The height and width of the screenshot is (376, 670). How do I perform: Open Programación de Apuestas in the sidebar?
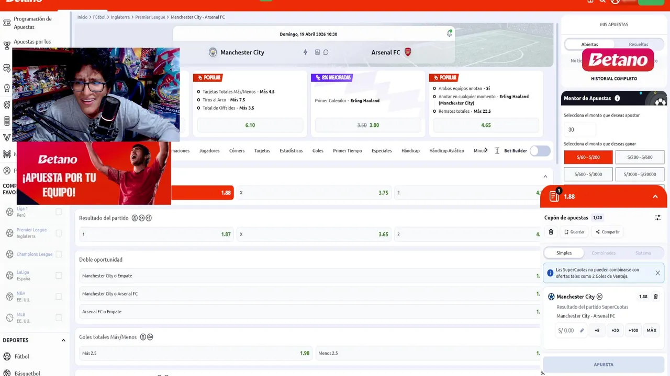pos(32,22)
